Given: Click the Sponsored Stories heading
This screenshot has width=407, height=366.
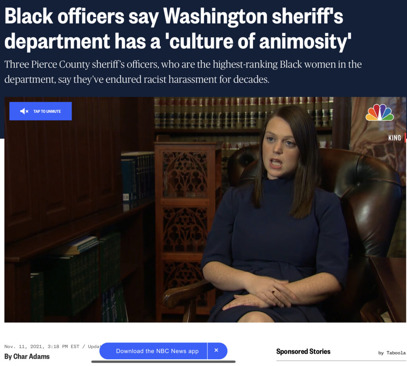Looking at the screenshot, I should [x=303, y=351].
